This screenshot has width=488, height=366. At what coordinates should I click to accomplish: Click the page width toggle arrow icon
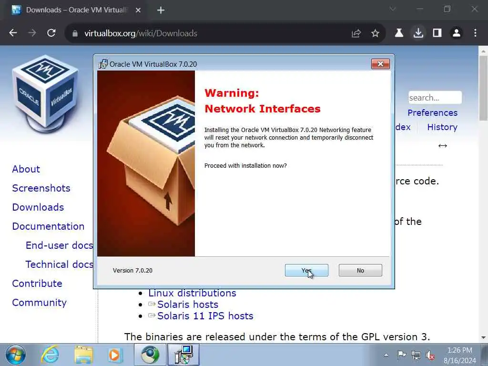tap(443, 146)
